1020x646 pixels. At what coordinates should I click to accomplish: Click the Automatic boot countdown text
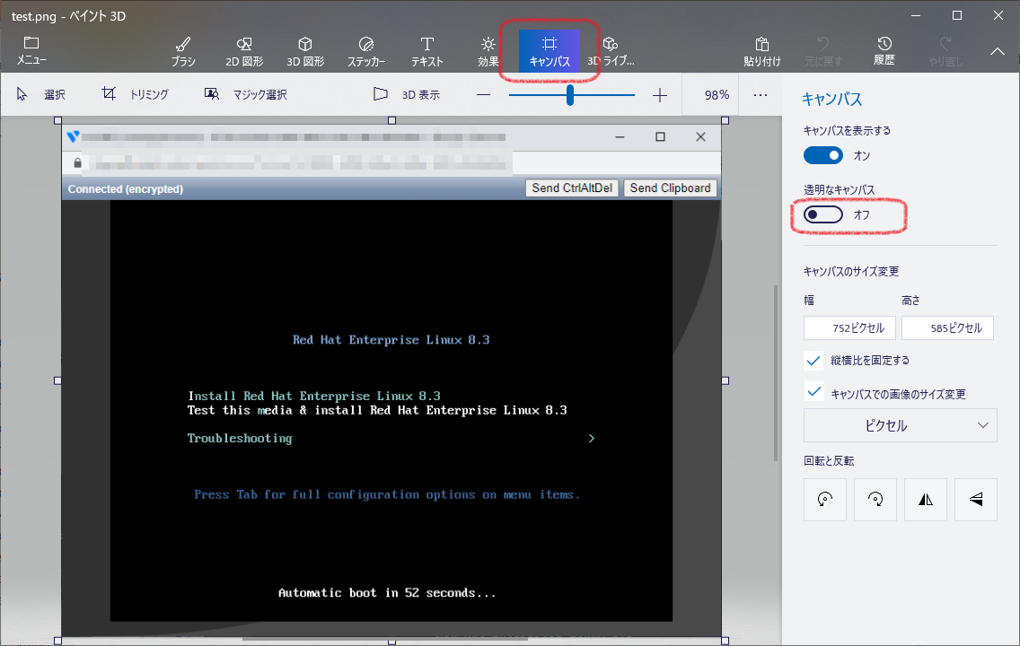387,593
